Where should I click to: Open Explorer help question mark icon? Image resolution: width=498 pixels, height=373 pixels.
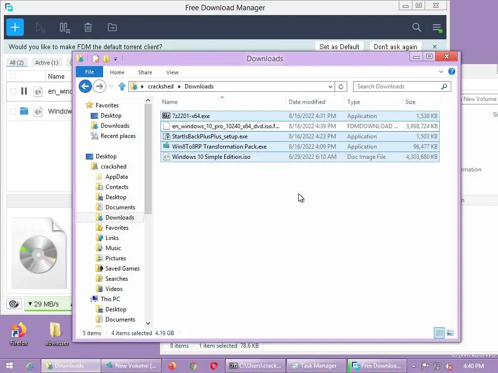tap(451, 72)
